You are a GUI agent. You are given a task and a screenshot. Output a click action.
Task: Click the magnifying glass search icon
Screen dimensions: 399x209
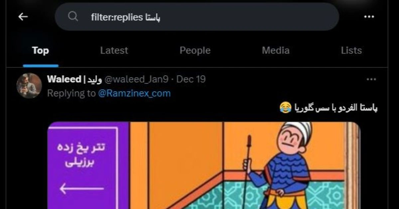[x=73, y=16]
